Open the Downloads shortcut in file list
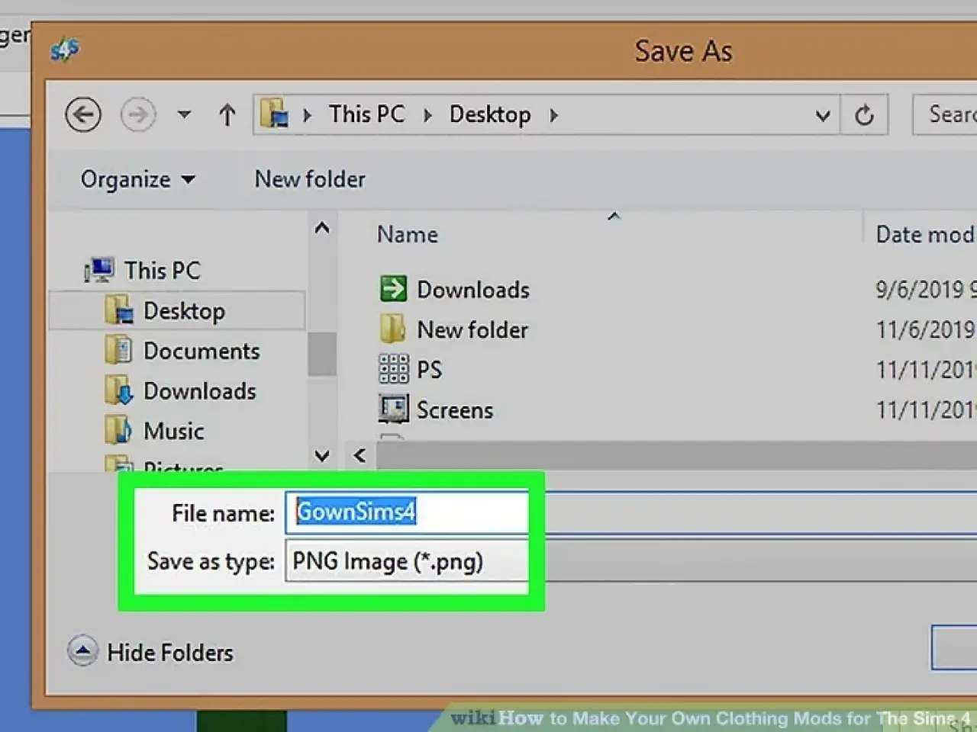The image size is (977, 732). 472,290
